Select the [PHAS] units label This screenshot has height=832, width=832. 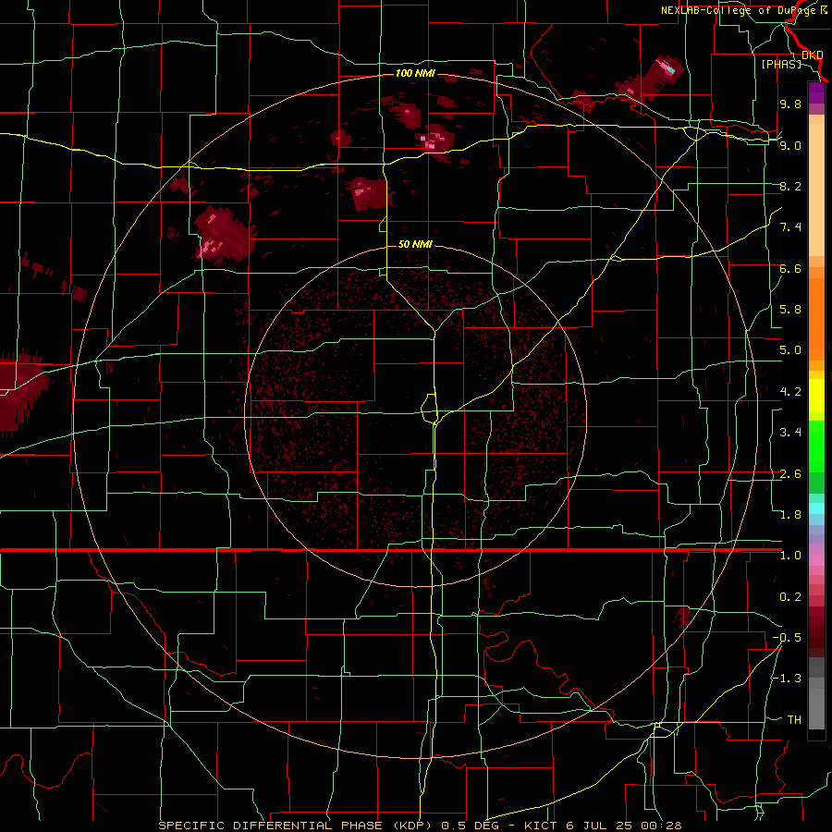coord(781,64)
